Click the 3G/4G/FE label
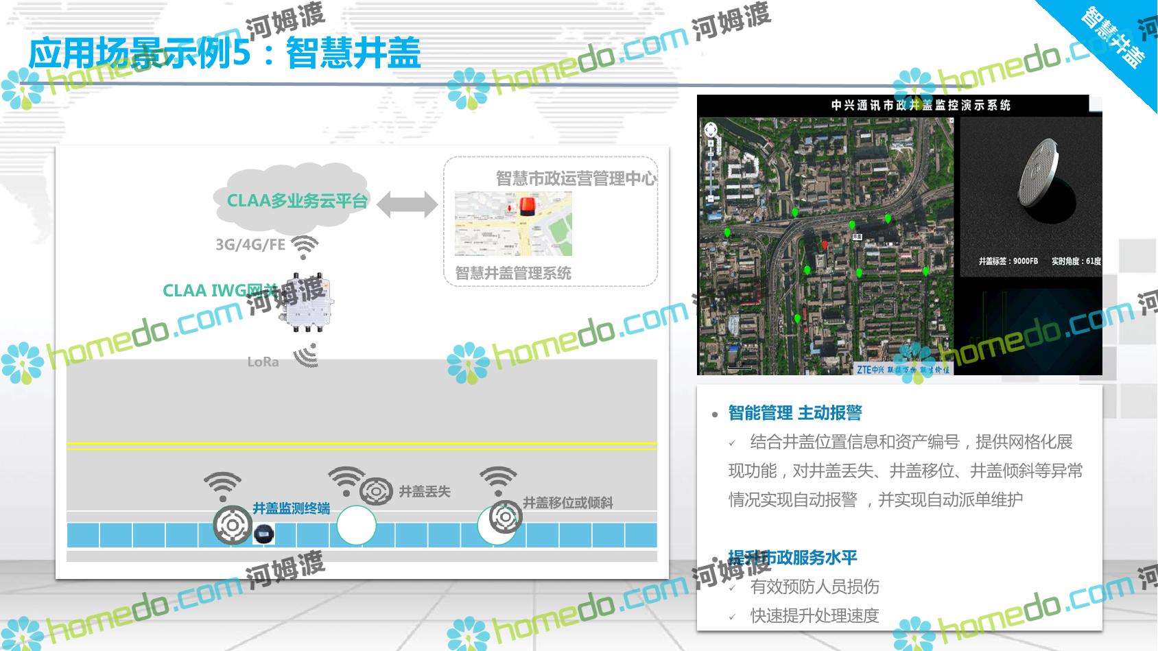Screen dimensions: 1158x651 (250, 245)
